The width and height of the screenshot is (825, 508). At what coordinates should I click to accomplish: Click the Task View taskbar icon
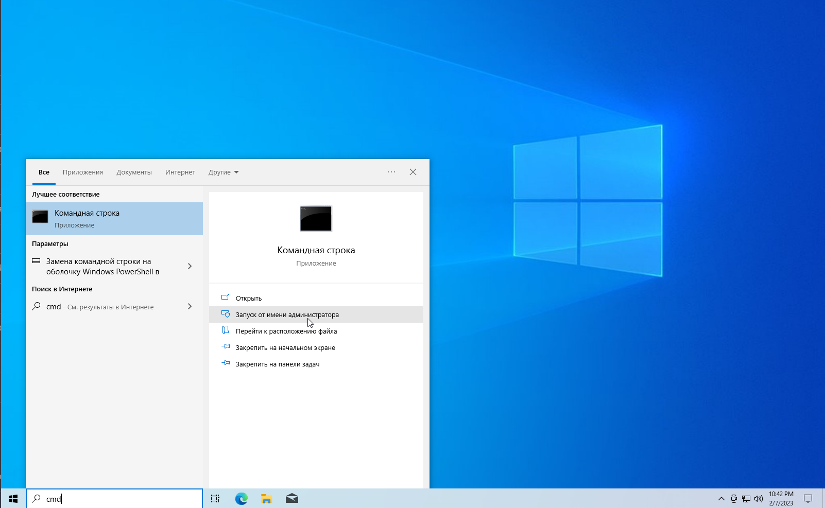215,498
